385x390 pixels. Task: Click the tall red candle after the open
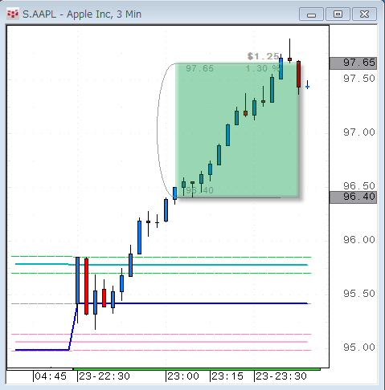[x=86, y=286]
